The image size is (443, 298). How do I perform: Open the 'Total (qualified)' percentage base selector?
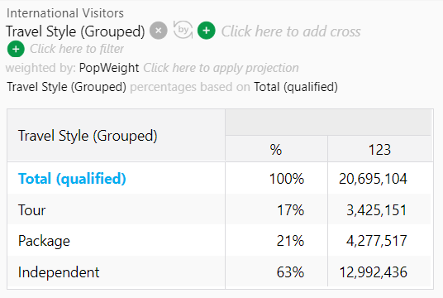[296, 87]
